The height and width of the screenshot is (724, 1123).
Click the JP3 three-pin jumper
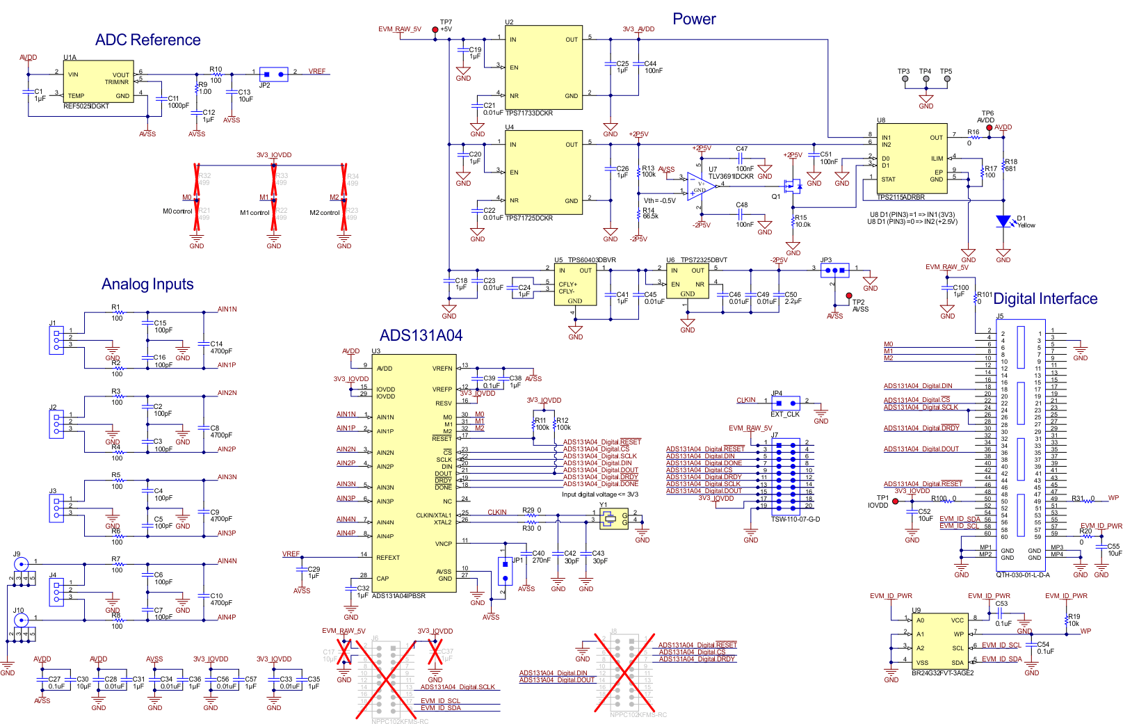[x=834, y=270]
